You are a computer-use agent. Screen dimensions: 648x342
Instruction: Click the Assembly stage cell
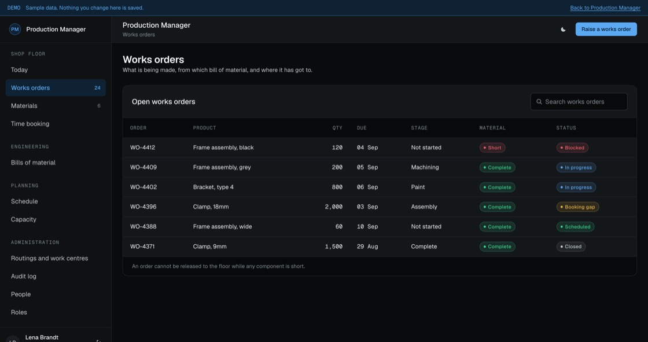tap(424, 207)
